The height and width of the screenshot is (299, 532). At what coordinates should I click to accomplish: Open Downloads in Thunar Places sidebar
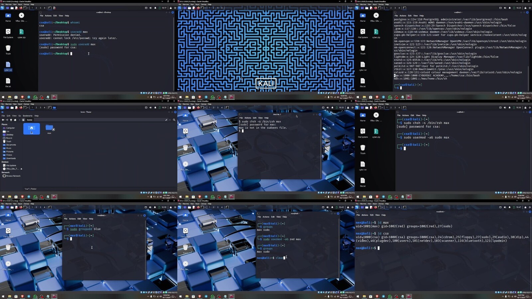[x=10, y=158]
